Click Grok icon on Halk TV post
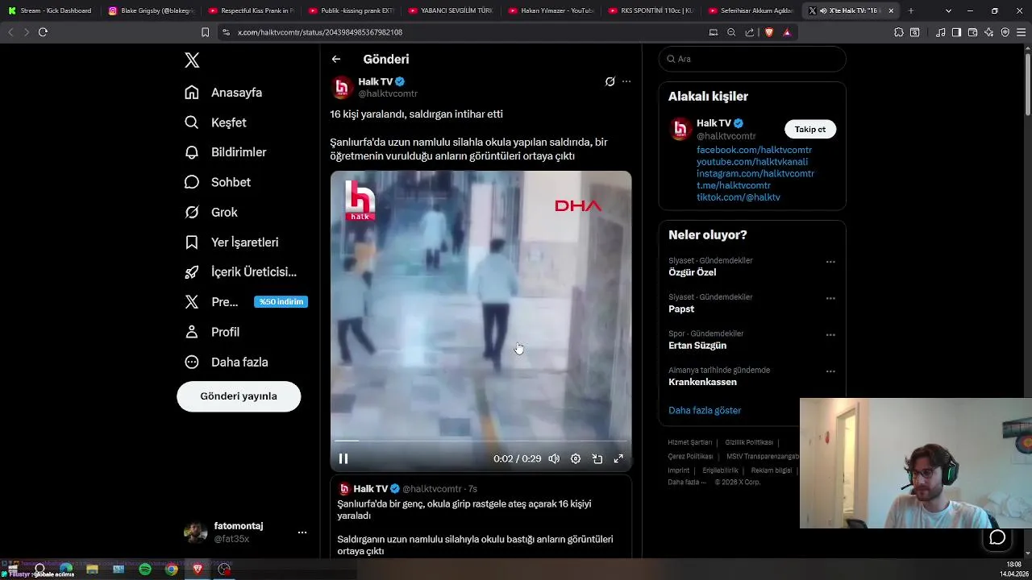Screen dimensions: 1032x580 [610, 81]
